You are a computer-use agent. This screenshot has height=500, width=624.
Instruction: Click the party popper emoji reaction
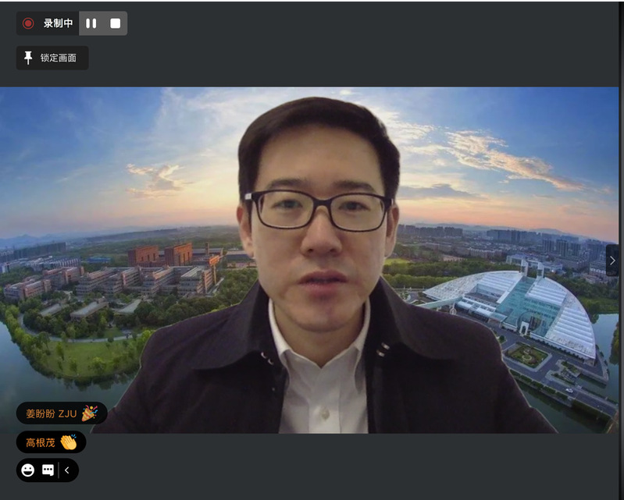[x=90, y=413]
